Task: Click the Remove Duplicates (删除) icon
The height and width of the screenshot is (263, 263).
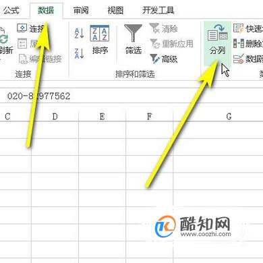Action: tap(239, 43)
